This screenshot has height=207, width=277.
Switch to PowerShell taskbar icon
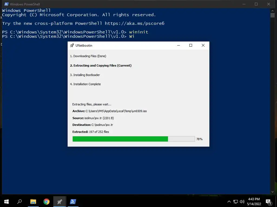point(73,202)
